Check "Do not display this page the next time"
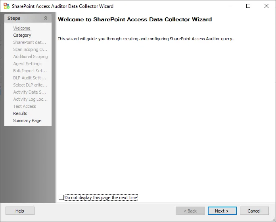 [61, 197]
